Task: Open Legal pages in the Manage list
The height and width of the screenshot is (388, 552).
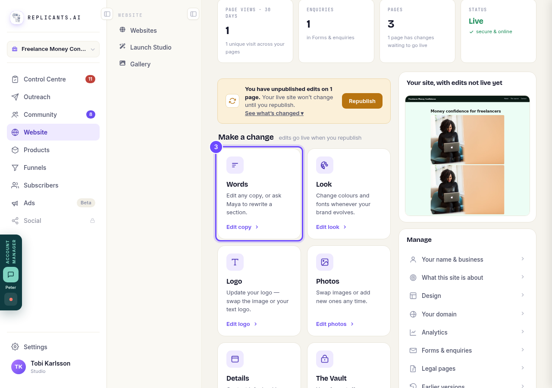Action: coord(467,369)
